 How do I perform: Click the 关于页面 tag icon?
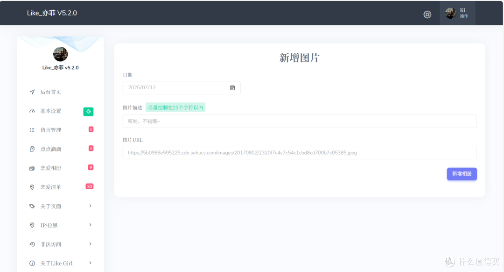[x=32, y=206]
